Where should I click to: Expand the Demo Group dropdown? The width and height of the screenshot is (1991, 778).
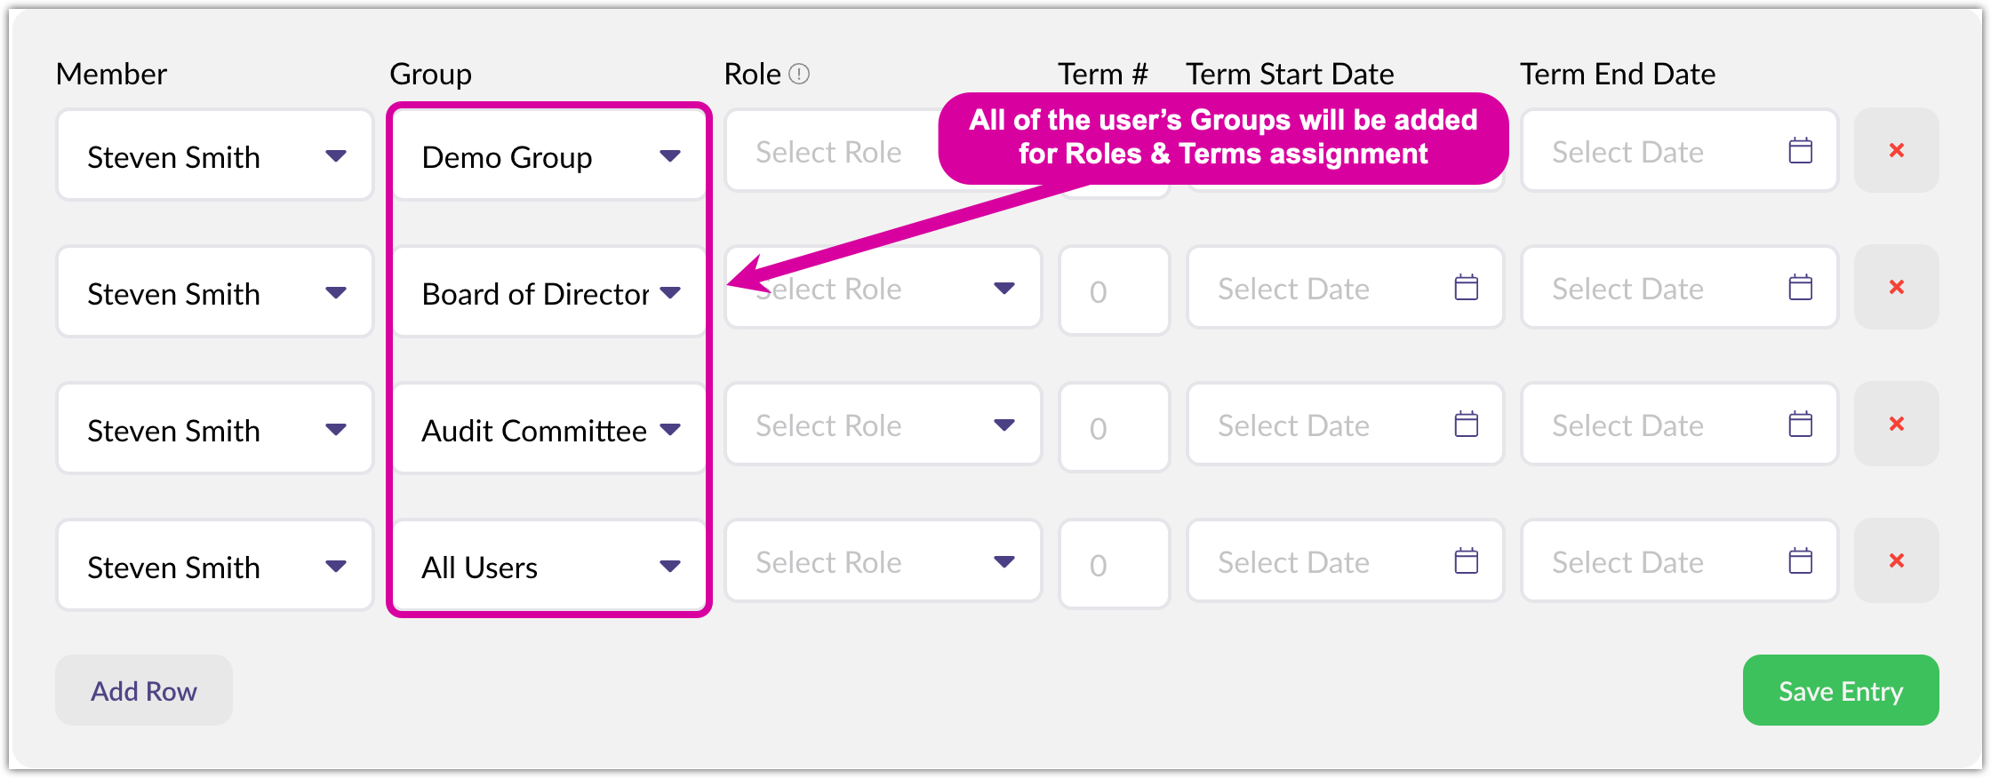point(669,156)
